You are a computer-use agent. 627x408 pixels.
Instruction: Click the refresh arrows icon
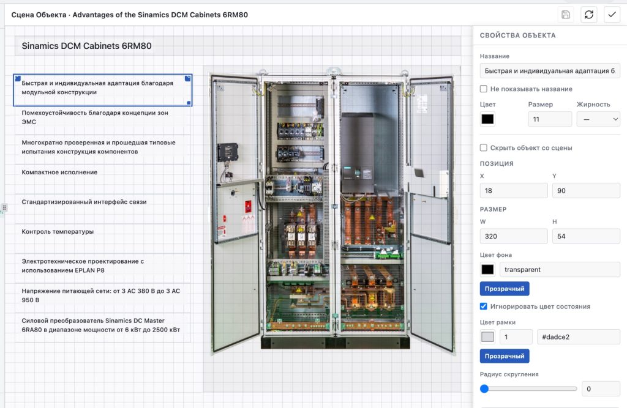click(x=588, y=15)
